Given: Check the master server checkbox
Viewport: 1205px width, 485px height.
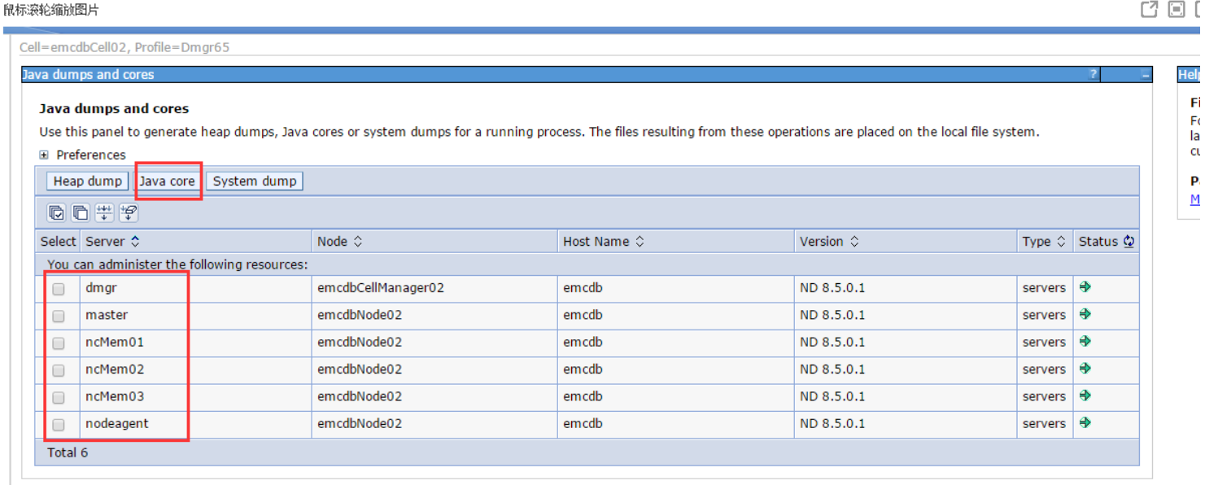Looking at the screenshot, I should 59,316.
